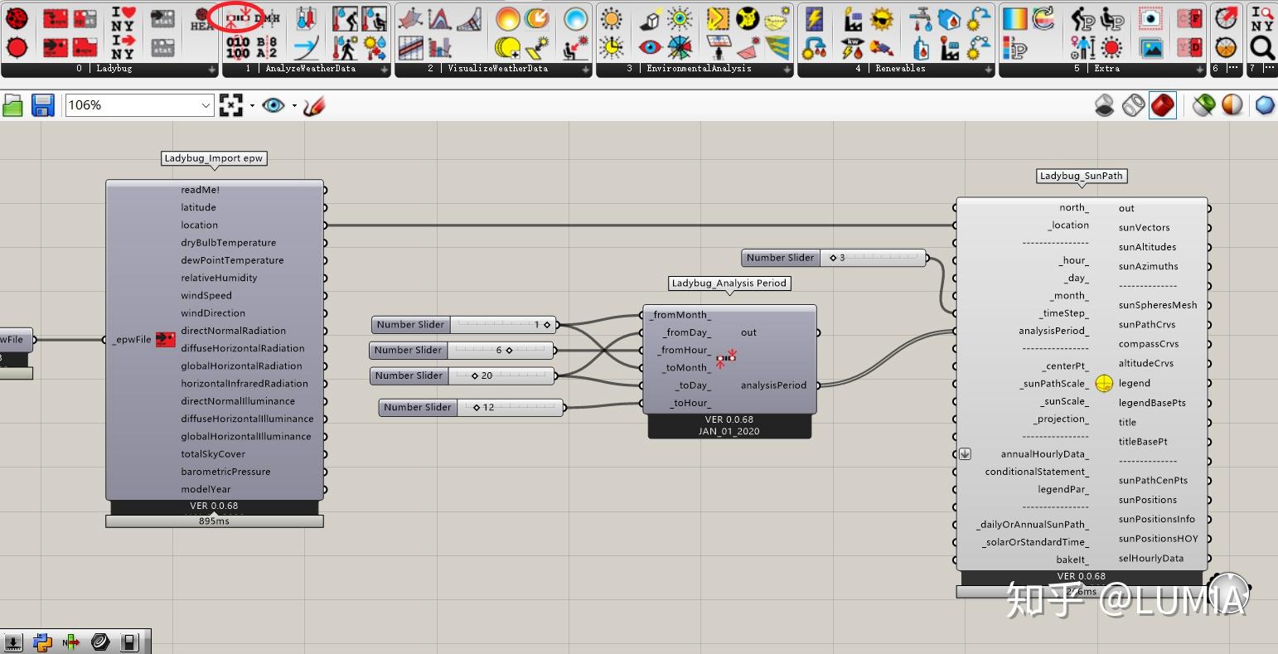This screenshot has width=1278, height=654.
Task: Click the zoom extents frame icon
Action: (230, 105)
